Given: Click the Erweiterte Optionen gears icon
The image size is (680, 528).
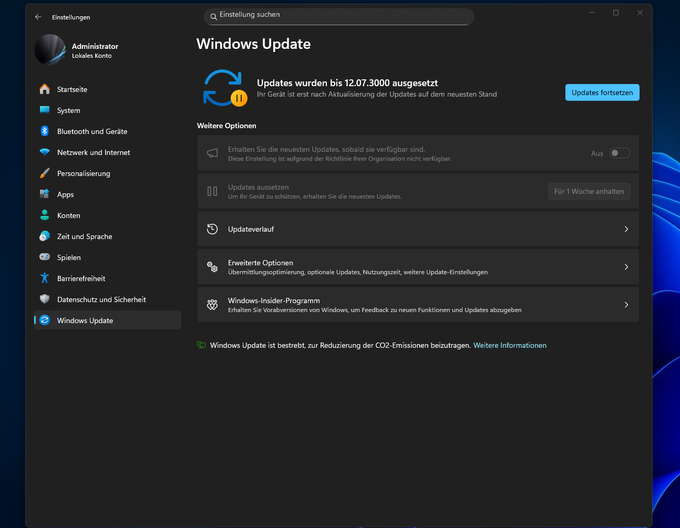Looking at the screenshot, I should click(212, 267).
